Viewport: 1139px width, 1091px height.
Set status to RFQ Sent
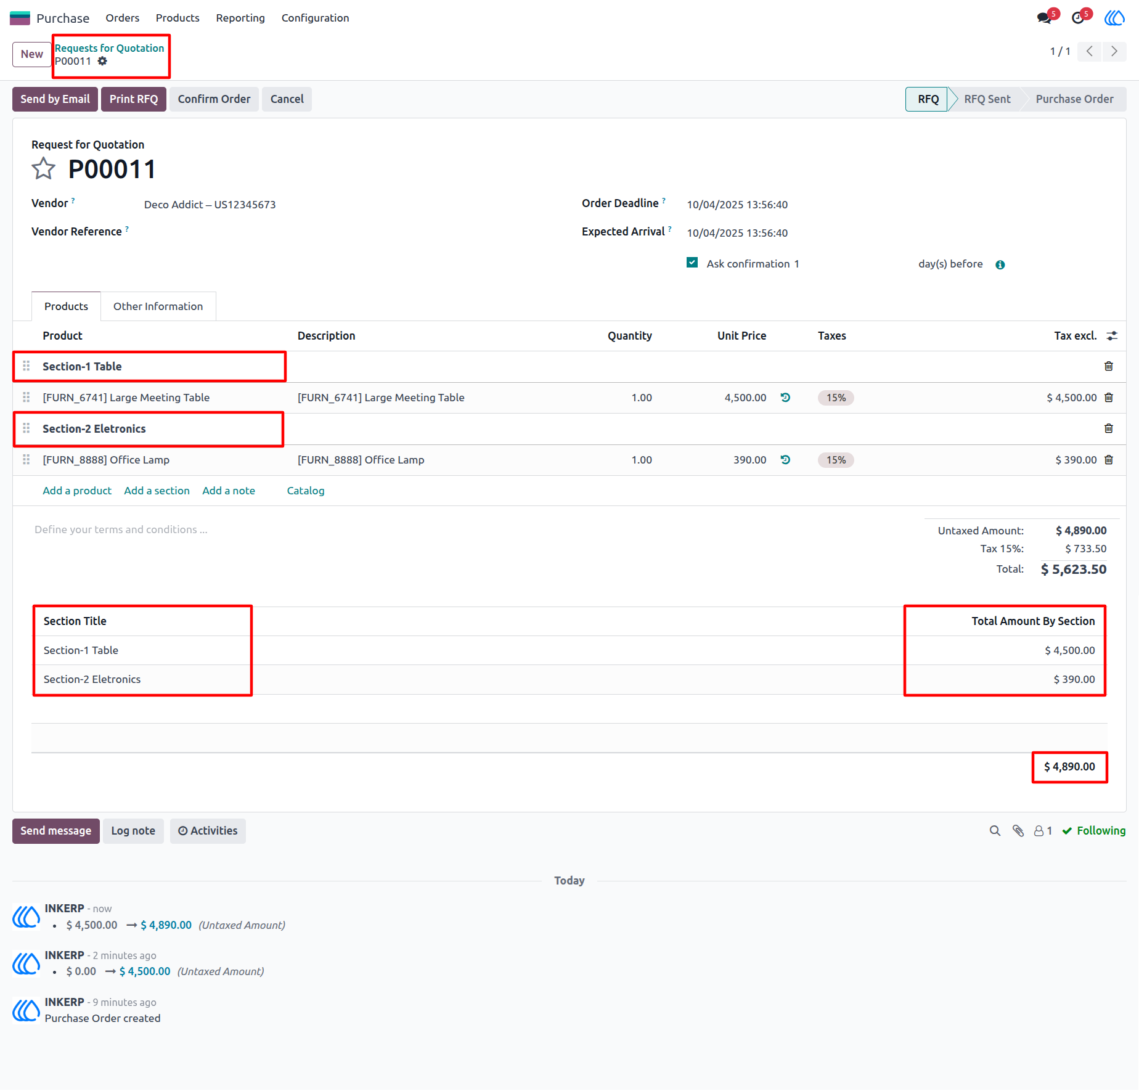click(x=987, y=99)
